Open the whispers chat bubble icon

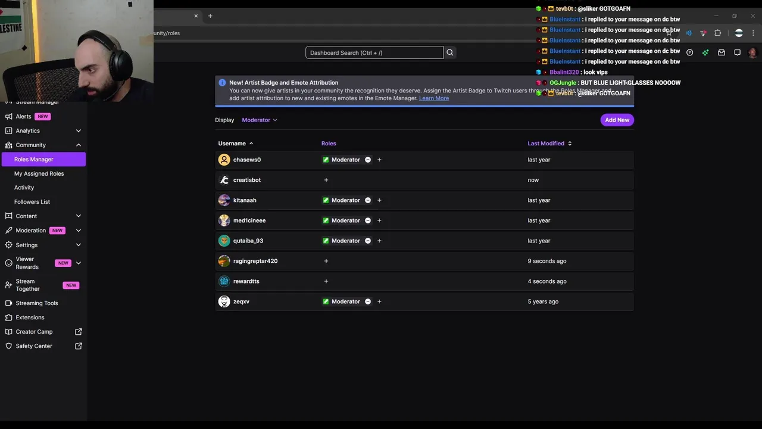coord(737,52)
